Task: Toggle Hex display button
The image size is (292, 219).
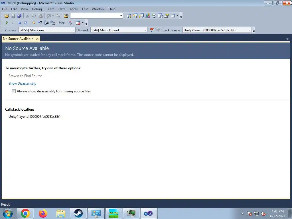Action: tap(62, 23)
